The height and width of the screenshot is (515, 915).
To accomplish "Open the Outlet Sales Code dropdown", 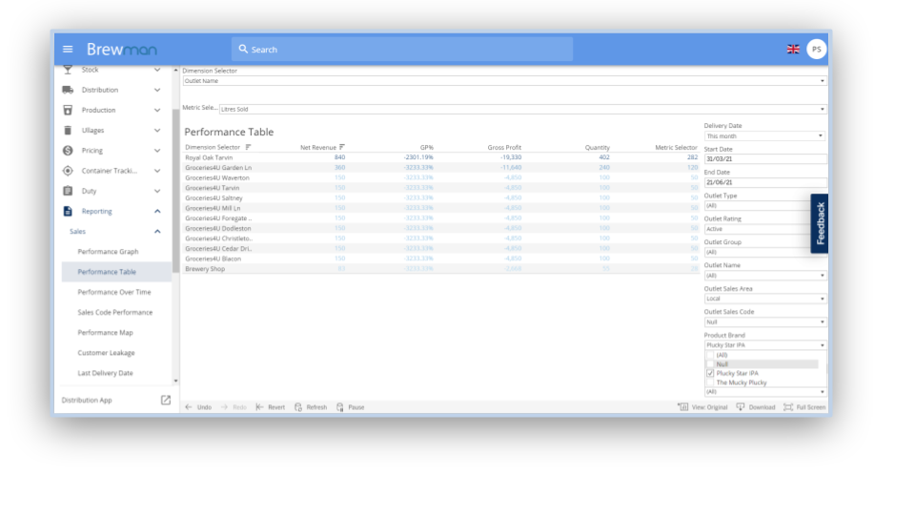I will (x=765, y=322).
